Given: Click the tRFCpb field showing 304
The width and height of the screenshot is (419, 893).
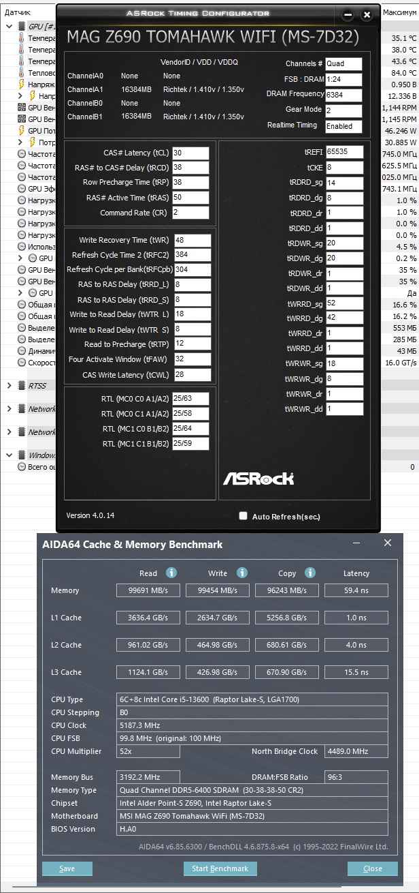Looking at the screenshot, I should (x=192, y=269).
